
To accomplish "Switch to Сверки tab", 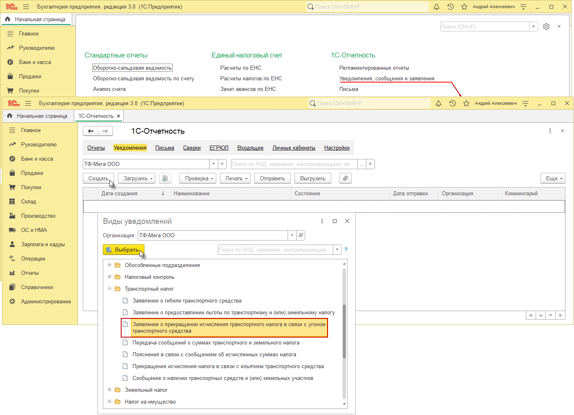I will (192, 148).
